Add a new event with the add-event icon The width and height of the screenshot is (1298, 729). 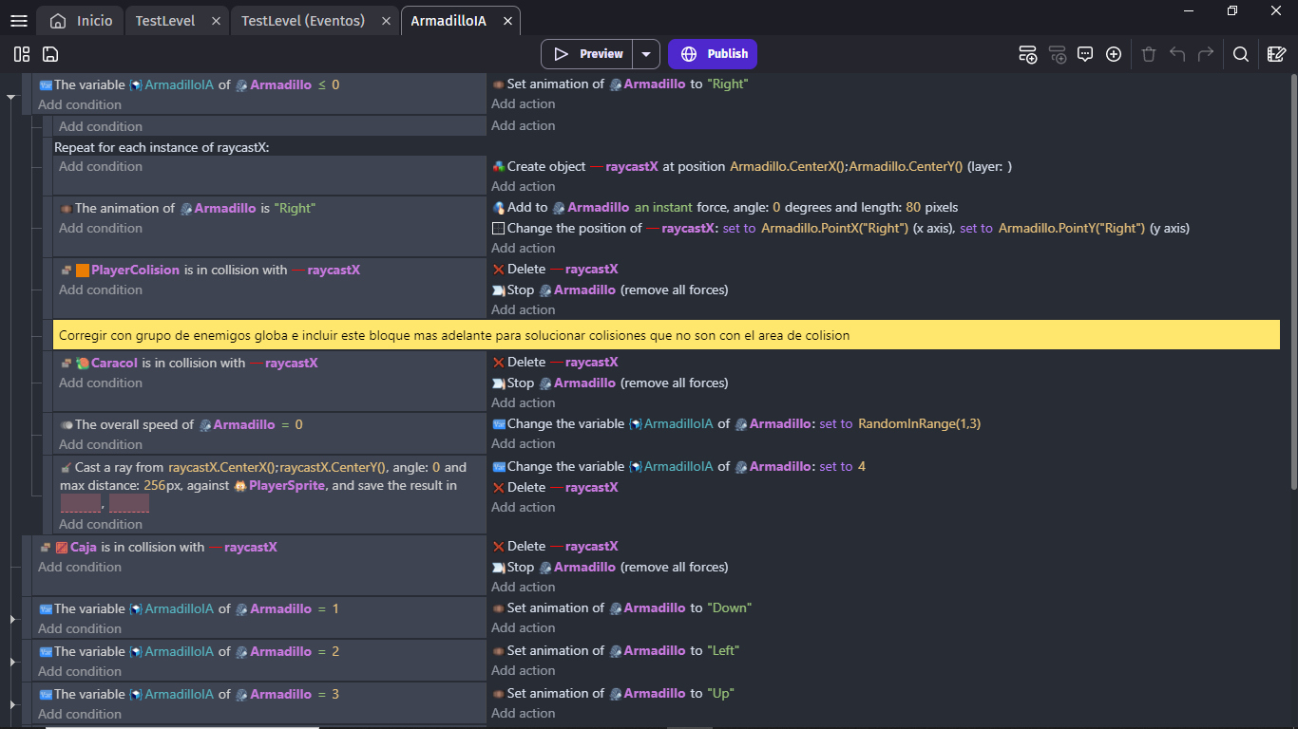[x=1028, y=54]
